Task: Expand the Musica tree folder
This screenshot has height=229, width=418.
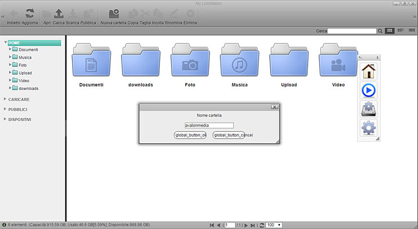Action: point(11,57)
